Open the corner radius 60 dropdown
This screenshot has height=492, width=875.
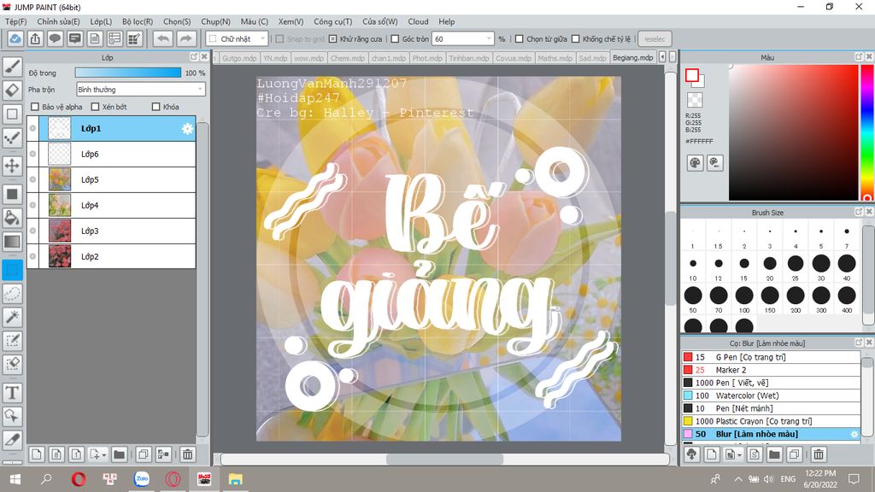click(x=464, y=39)
